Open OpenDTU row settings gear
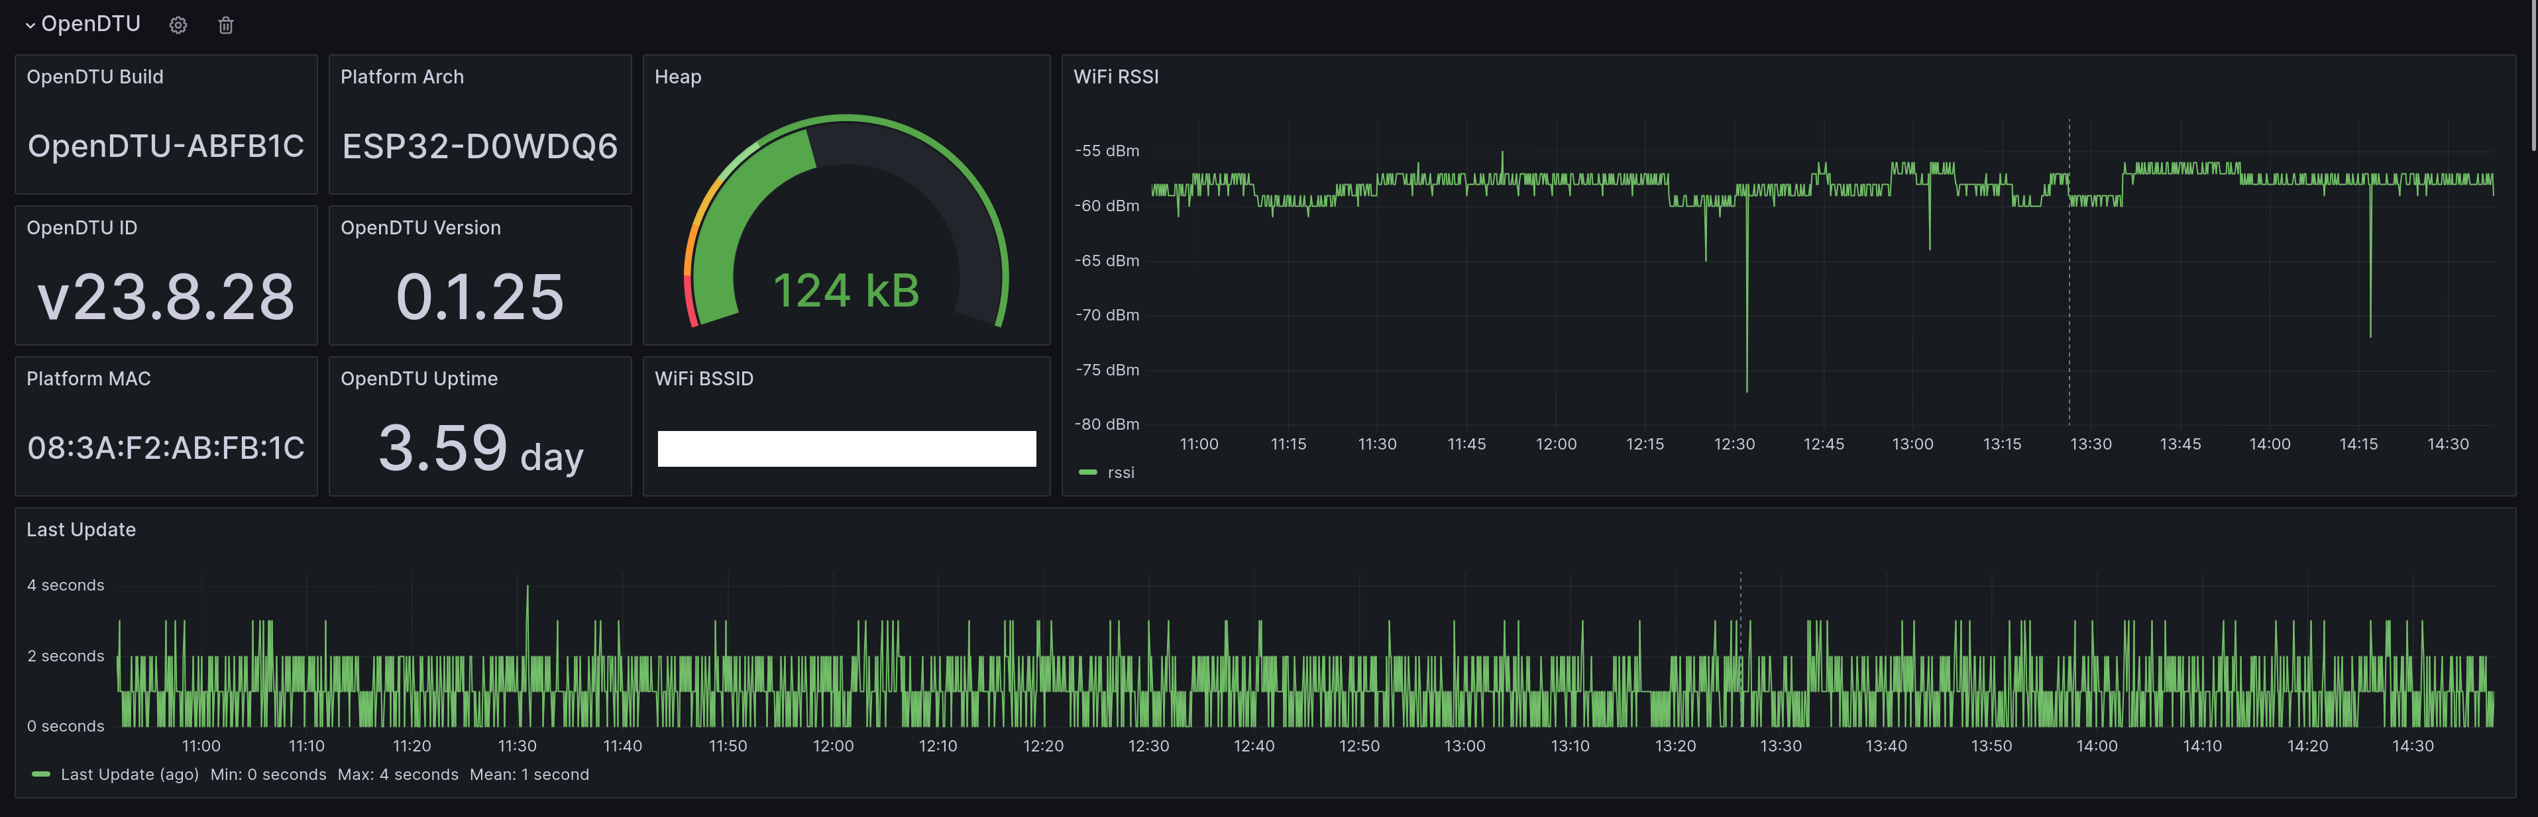This screenshot has height=817, width=2538. point(178,26)
